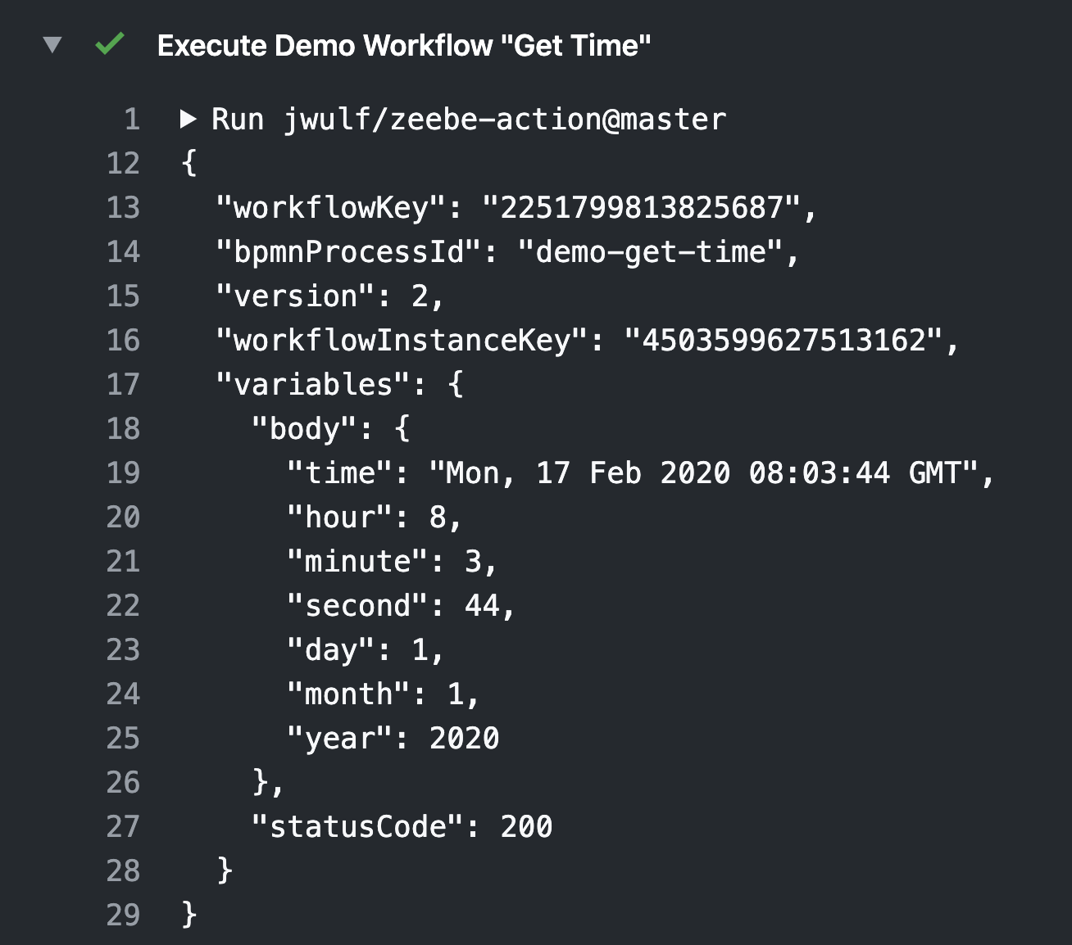Click the text Run jwulf/zeebe-action@master
The width and height of the screenshot is (1072, 945).
(x=469, y=120)
